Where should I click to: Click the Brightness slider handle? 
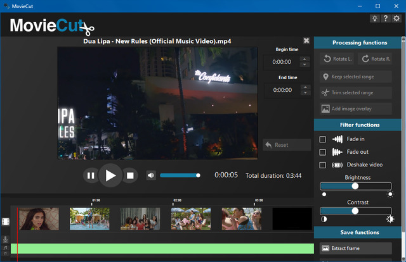[355, 186]
